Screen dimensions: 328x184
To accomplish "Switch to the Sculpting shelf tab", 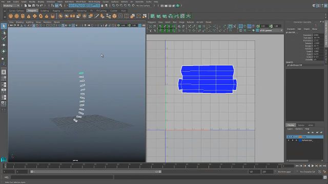I will pyautogui.click(x=45, y=11).
